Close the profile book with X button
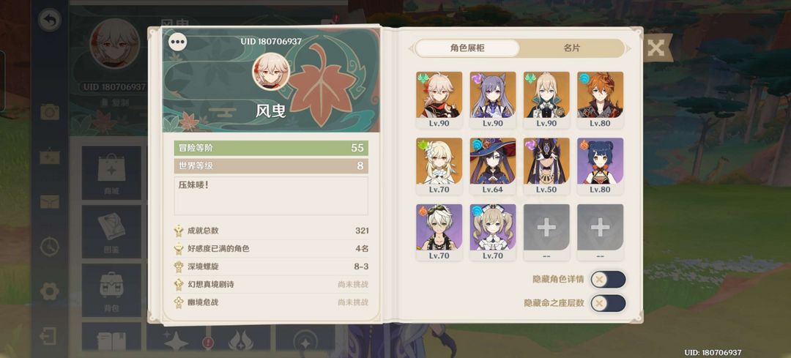The width and height of the screenshot is (791, 358). pyautogui.click(x=656, y=48)
